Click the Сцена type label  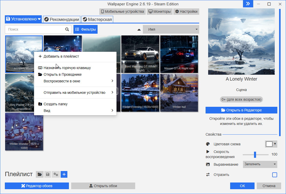pos(241,90)
